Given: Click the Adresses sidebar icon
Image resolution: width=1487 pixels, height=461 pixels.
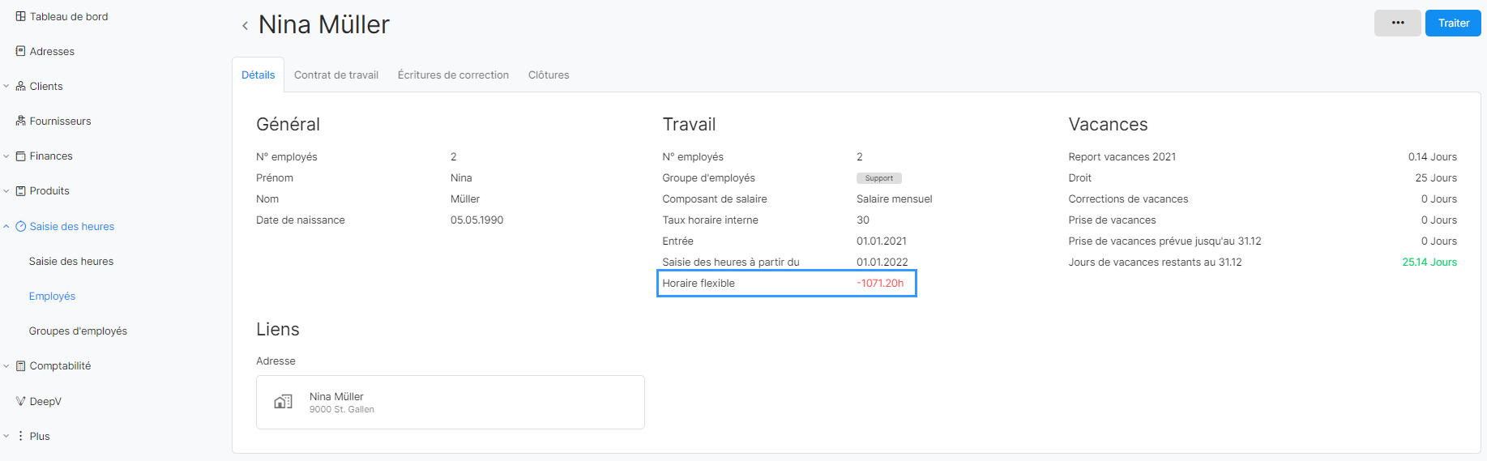Looking at the screenshot, I should pyautogui.click(x=20, y=51).
